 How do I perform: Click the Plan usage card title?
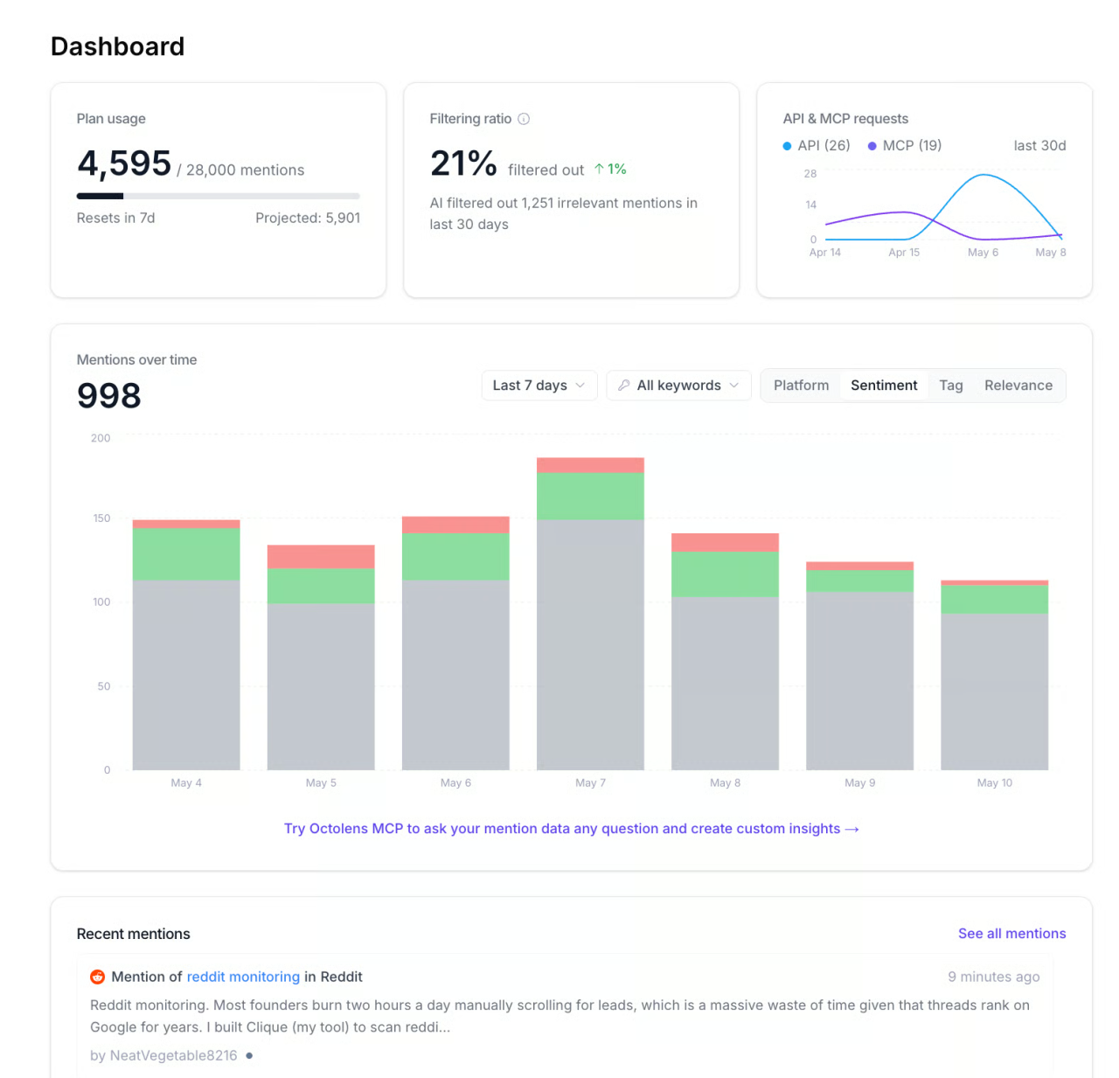111,119
